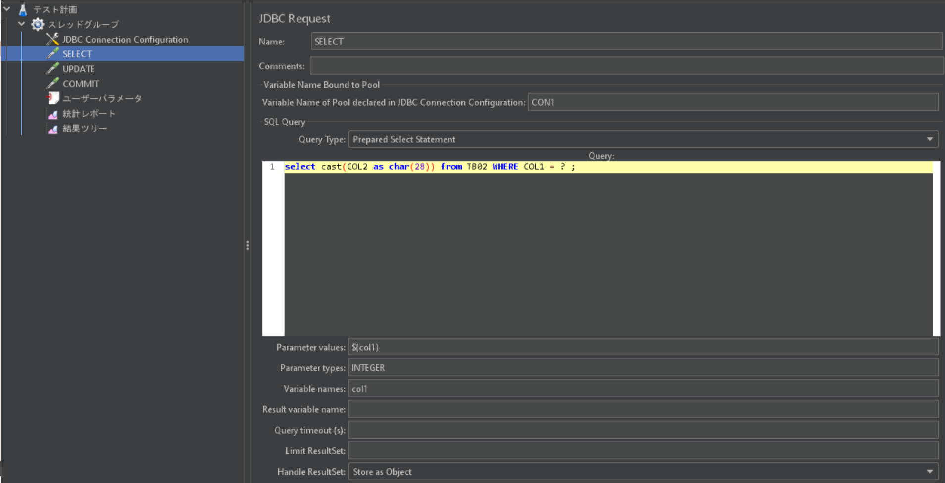Select the UPDATE sampler row
The width and height of the screenshot is (945, 483).
(78, 69)
